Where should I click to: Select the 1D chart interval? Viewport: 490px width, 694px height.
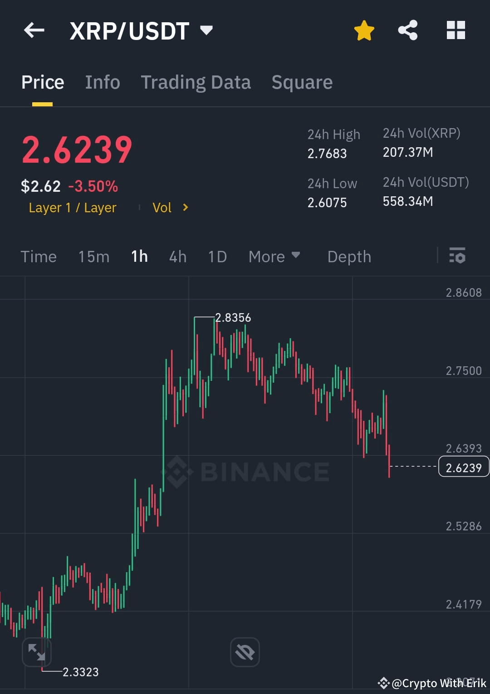(x=217, y=256)
